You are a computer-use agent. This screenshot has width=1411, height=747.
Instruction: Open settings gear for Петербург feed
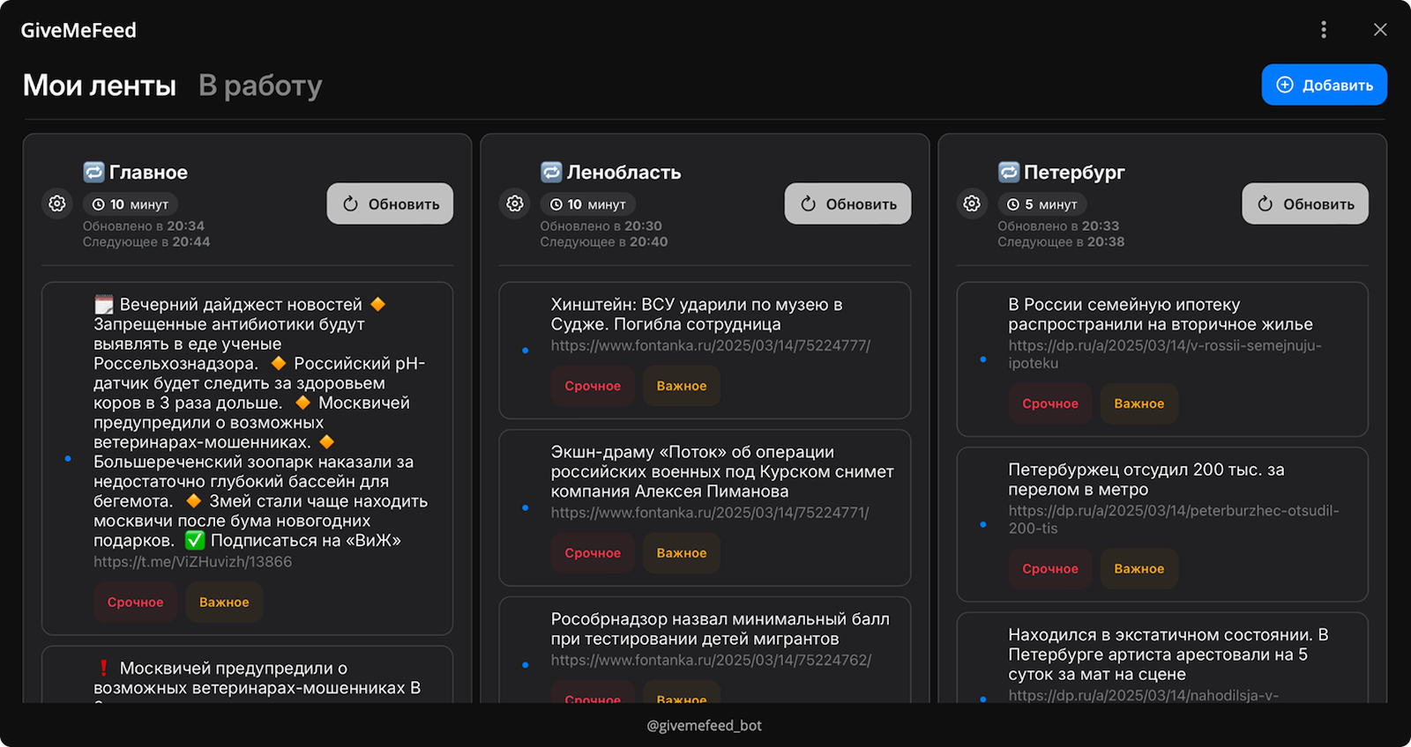972,203
